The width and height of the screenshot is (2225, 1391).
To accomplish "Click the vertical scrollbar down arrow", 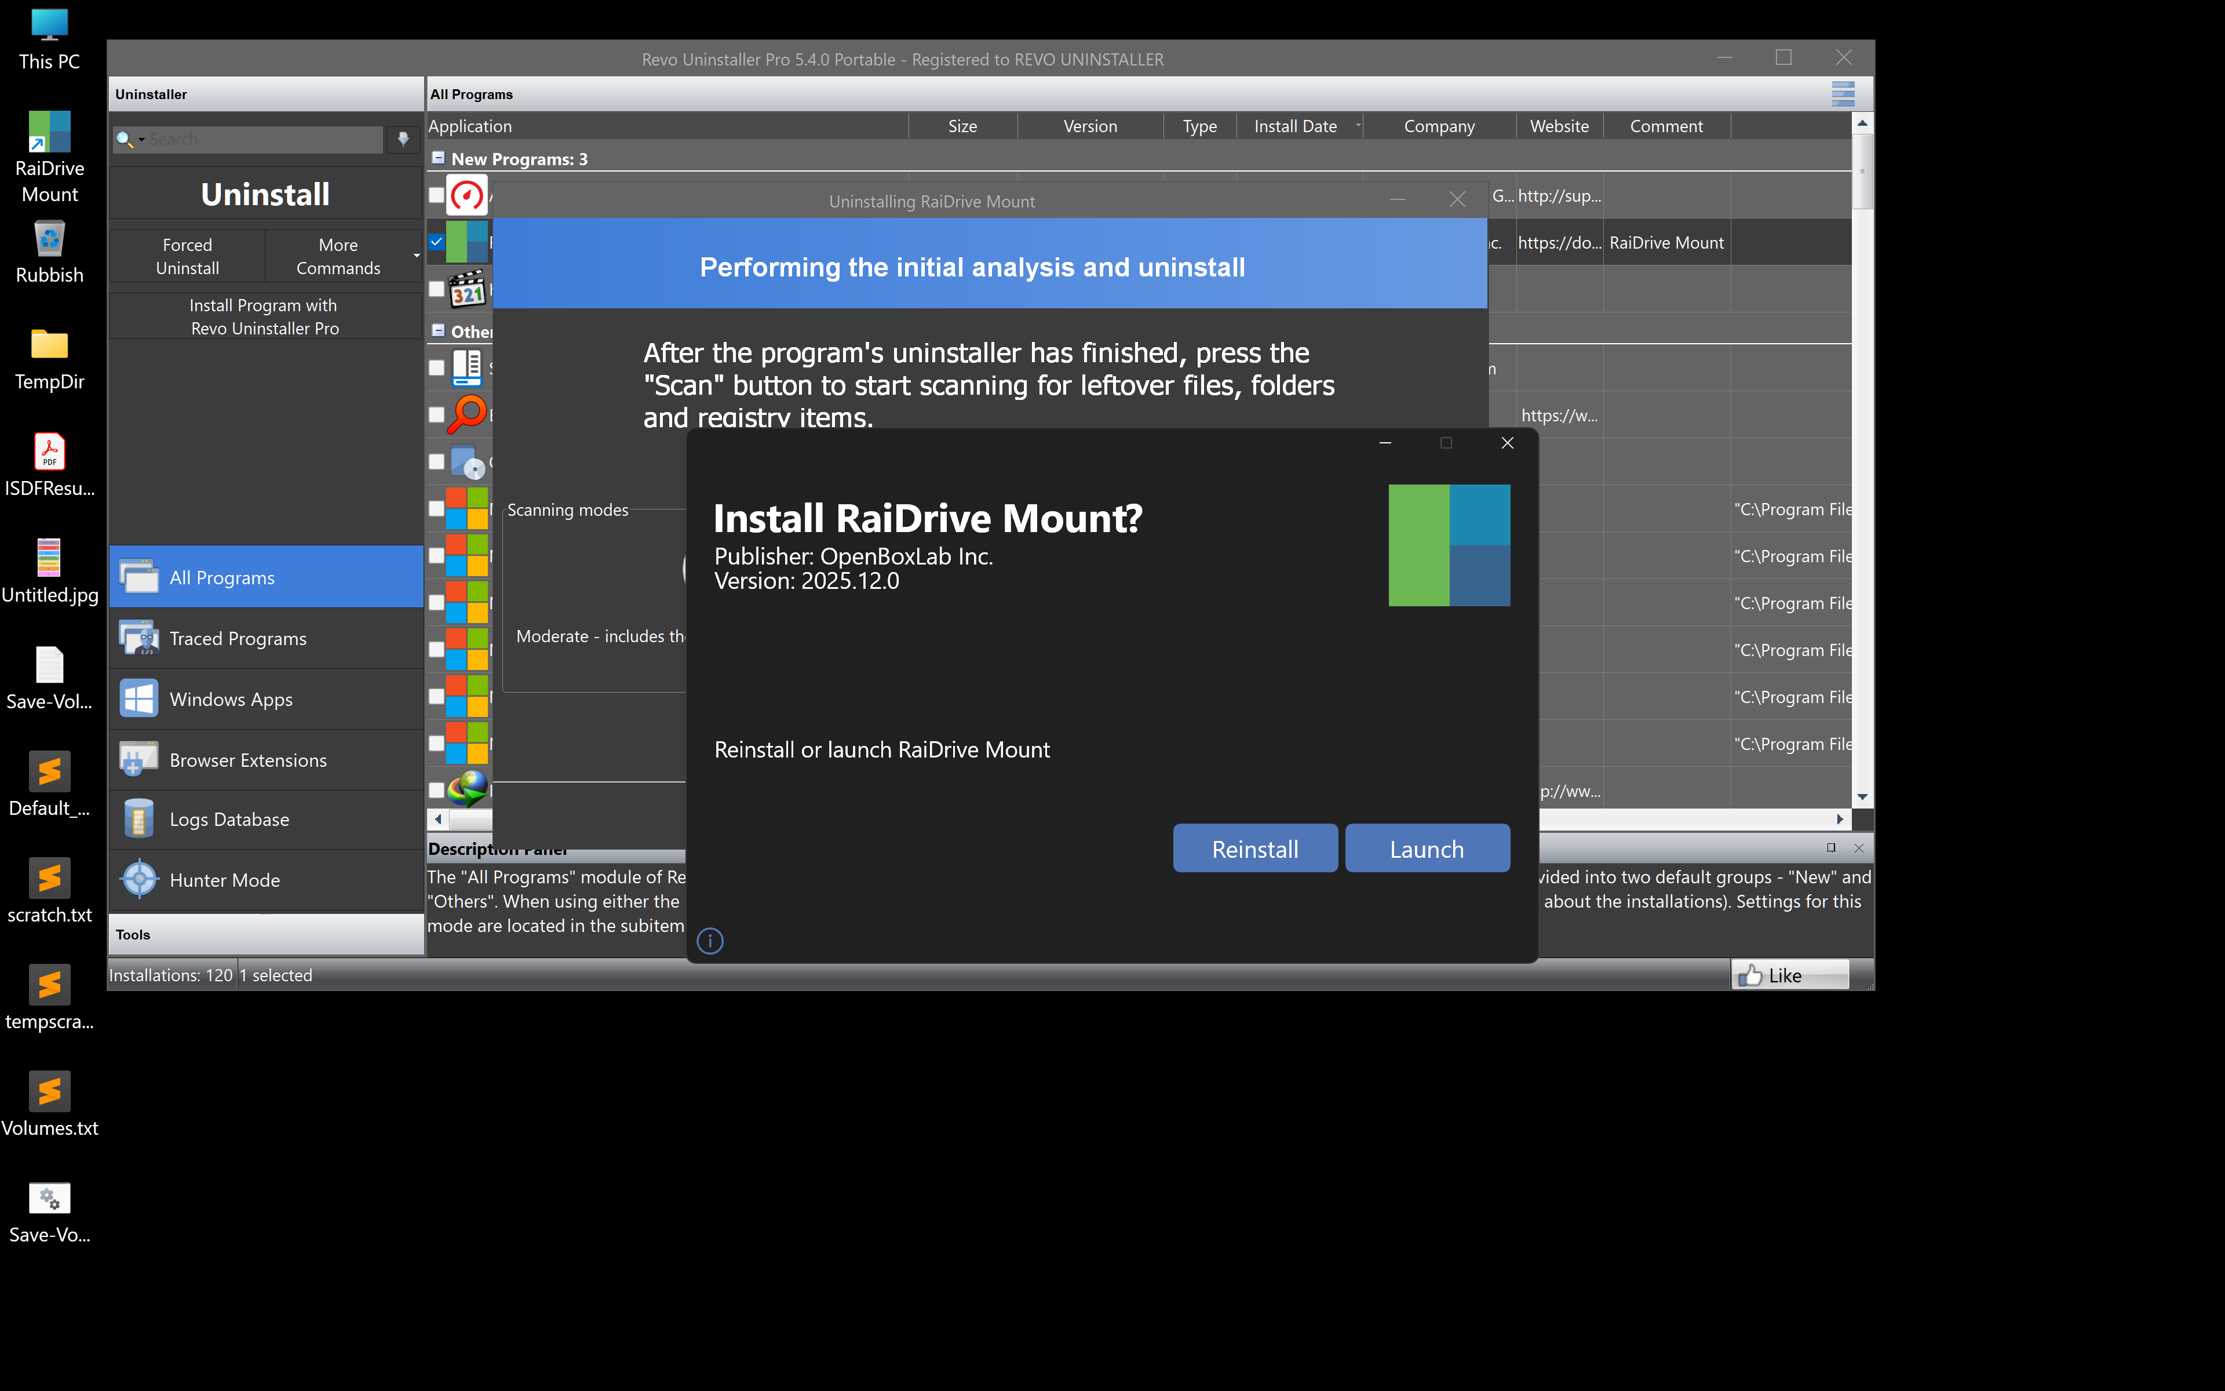I will (x=1862, y=797).
